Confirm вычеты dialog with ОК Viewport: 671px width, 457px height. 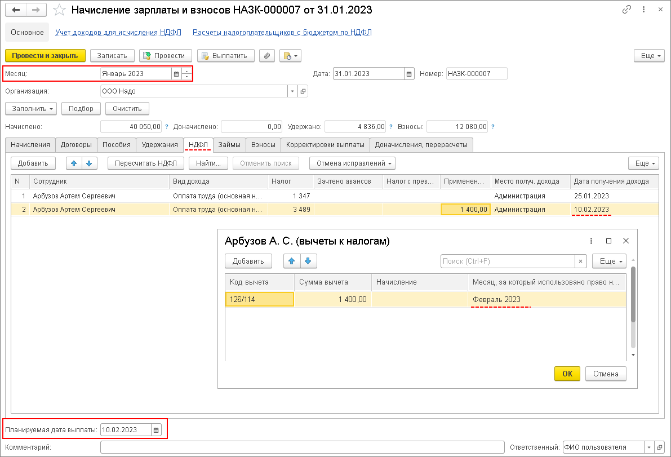tap(567, 374)
